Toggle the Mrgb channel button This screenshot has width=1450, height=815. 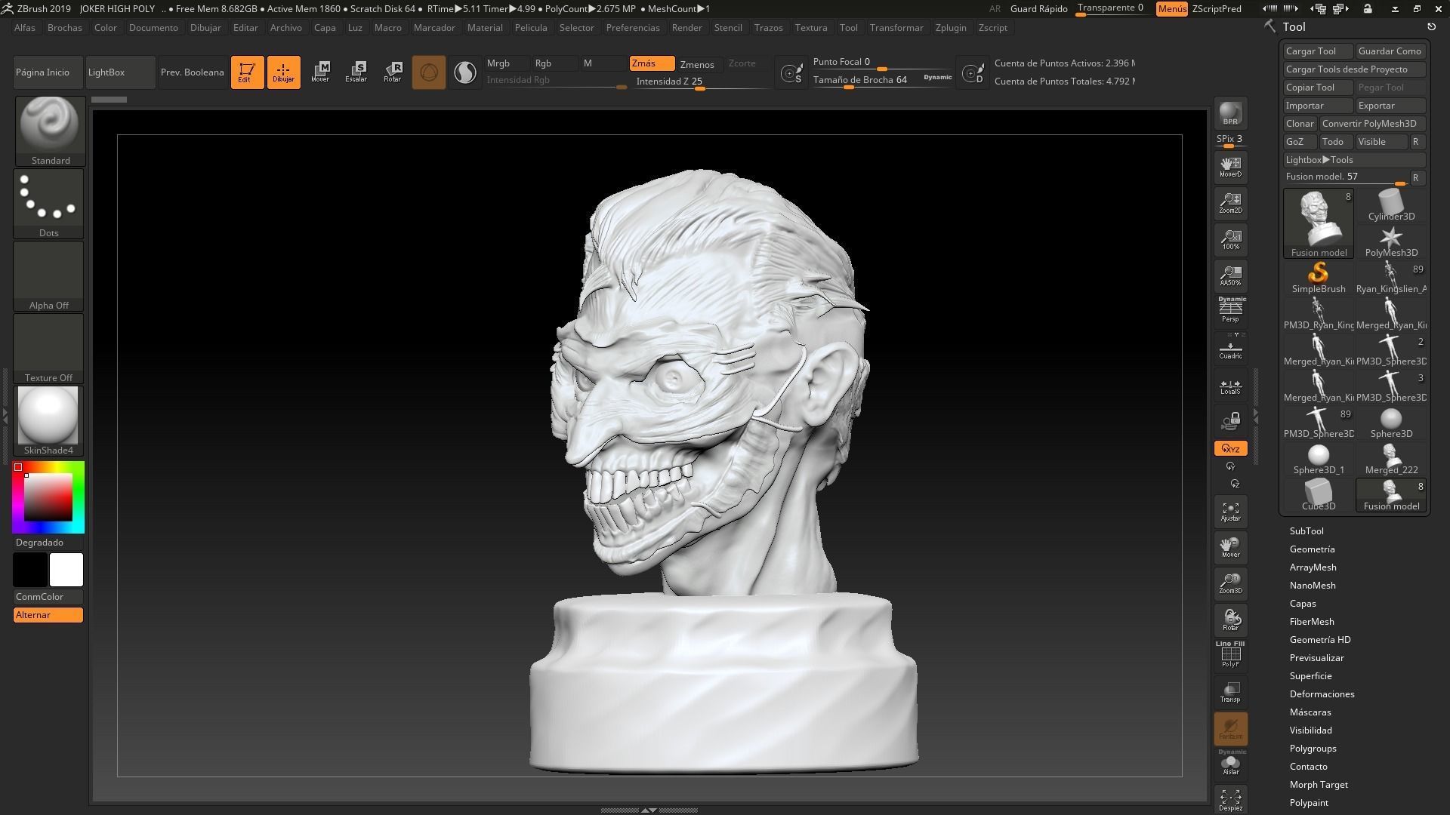507,63
